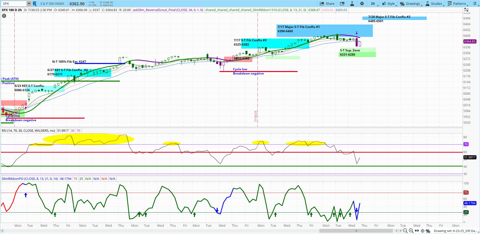Open the Studies menu

[x=434, y=4]
